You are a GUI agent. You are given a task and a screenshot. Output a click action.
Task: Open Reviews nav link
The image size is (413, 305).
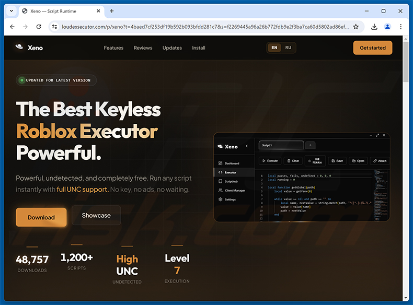[143, 48]
